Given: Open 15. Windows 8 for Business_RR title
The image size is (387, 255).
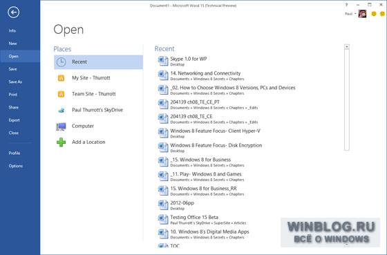Looking at the screenshot, I should [x=203, y=189].
